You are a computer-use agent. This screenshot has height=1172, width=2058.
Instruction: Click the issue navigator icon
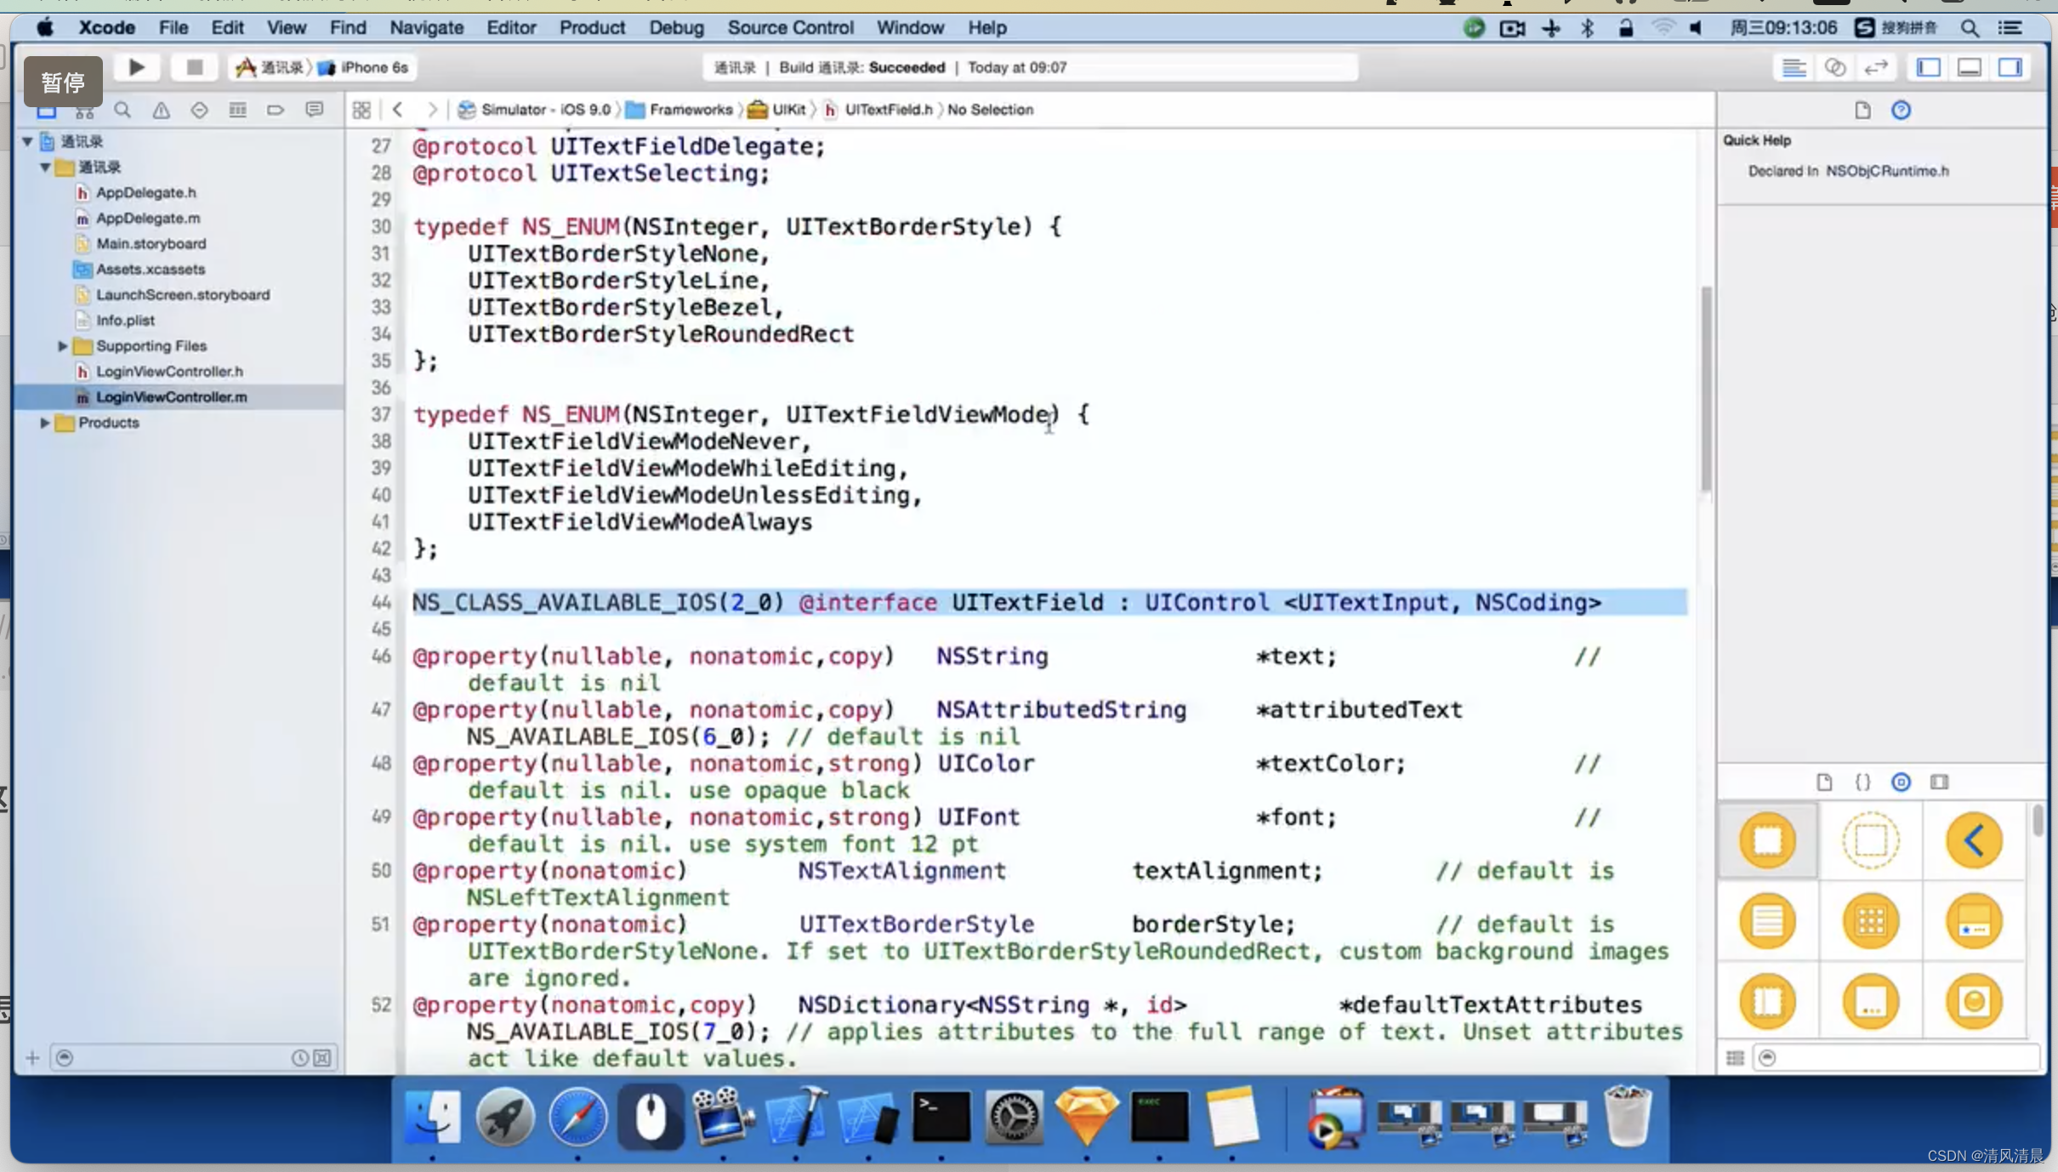point(161,111)
